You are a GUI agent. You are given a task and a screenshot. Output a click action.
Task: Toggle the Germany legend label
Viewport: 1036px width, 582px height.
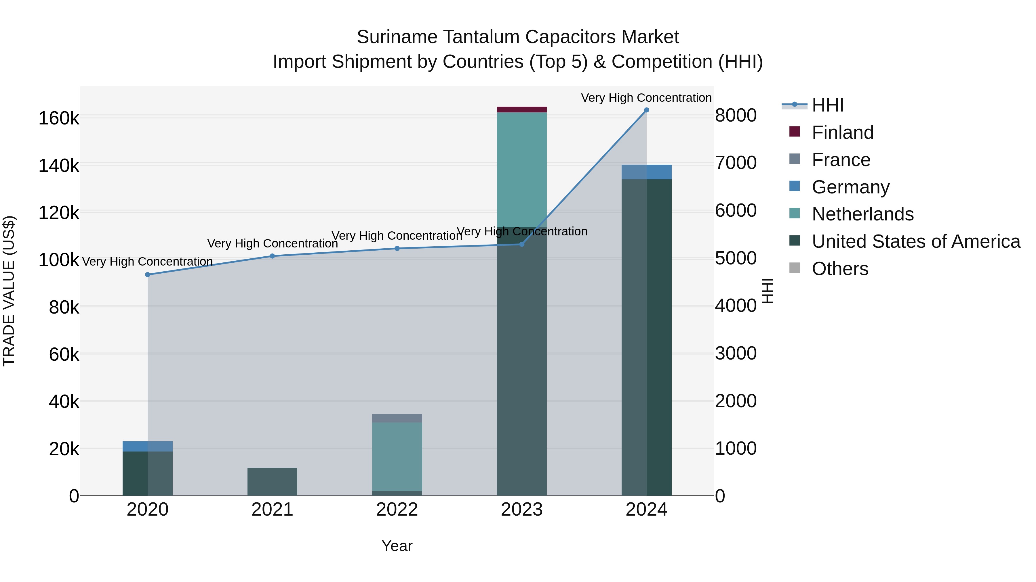pos(851,187)
